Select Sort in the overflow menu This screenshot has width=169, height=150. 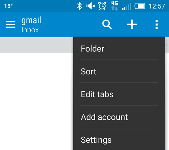pyautogui.click(x=119, y=71)
